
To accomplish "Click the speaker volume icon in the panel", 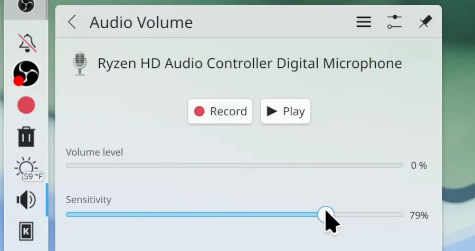I will coord(26,199).
